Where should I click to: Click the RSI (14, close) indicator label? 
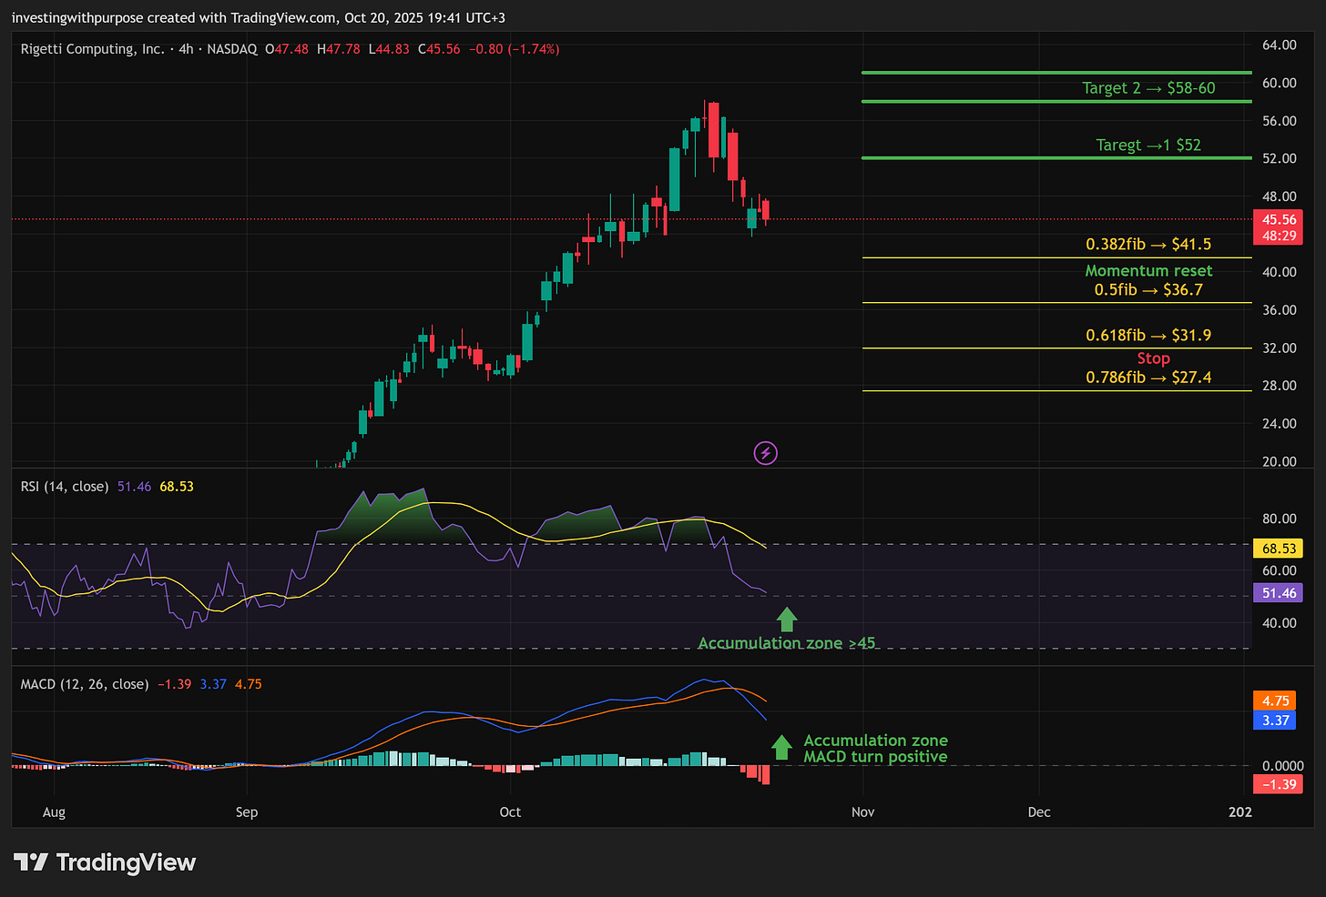pyautogui.click(x=65, y=487)
